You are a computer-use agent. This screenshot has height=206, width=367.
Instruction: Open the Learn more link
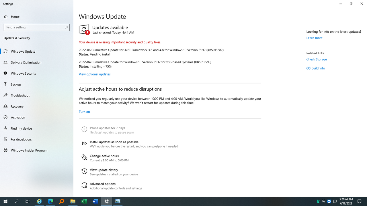[314, 38]
